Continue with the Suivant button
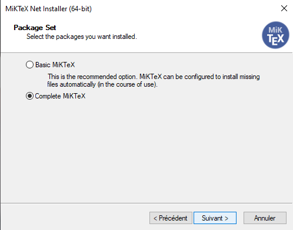This screenshot has height=230, width=293. click(215, 218)
